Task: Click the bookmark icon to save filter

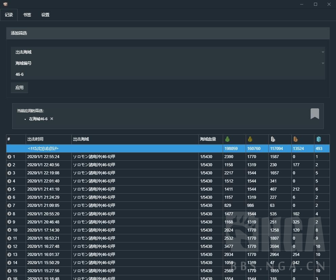Action: [x=315, y=114]
